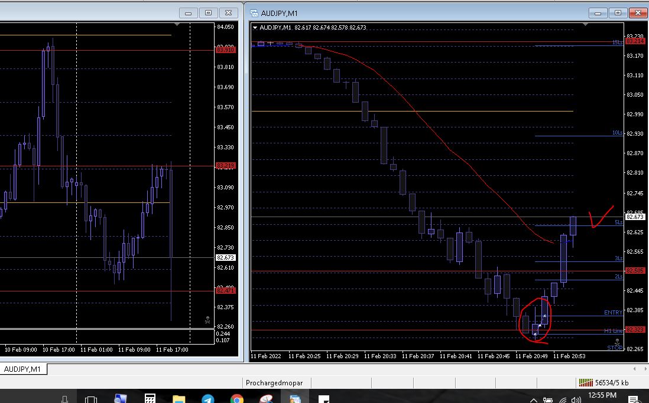Click the 11 Feb 20:53 time label
The height and width of the screenshot is (403, 649).
click(x=569, y=356)
